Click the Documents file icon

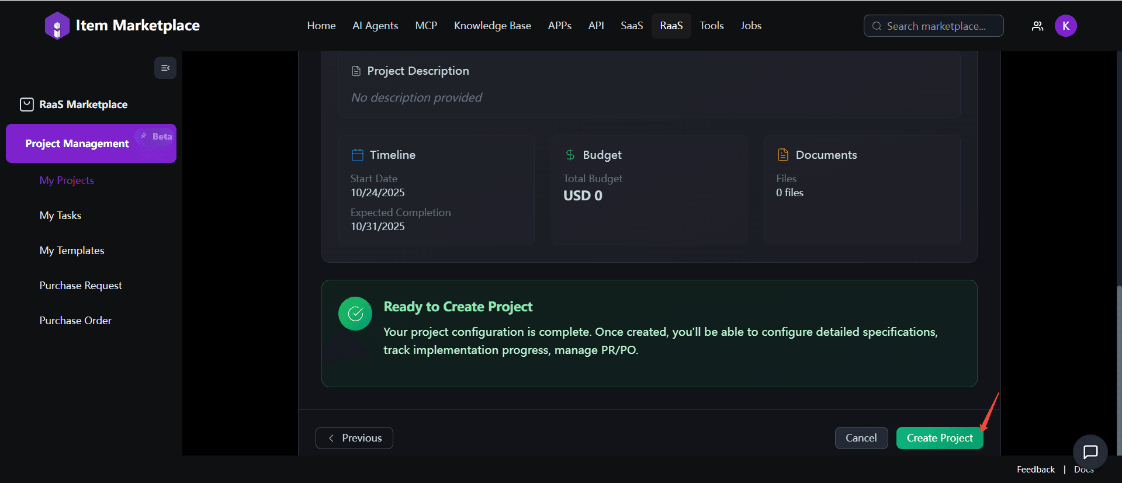point(782,155)
